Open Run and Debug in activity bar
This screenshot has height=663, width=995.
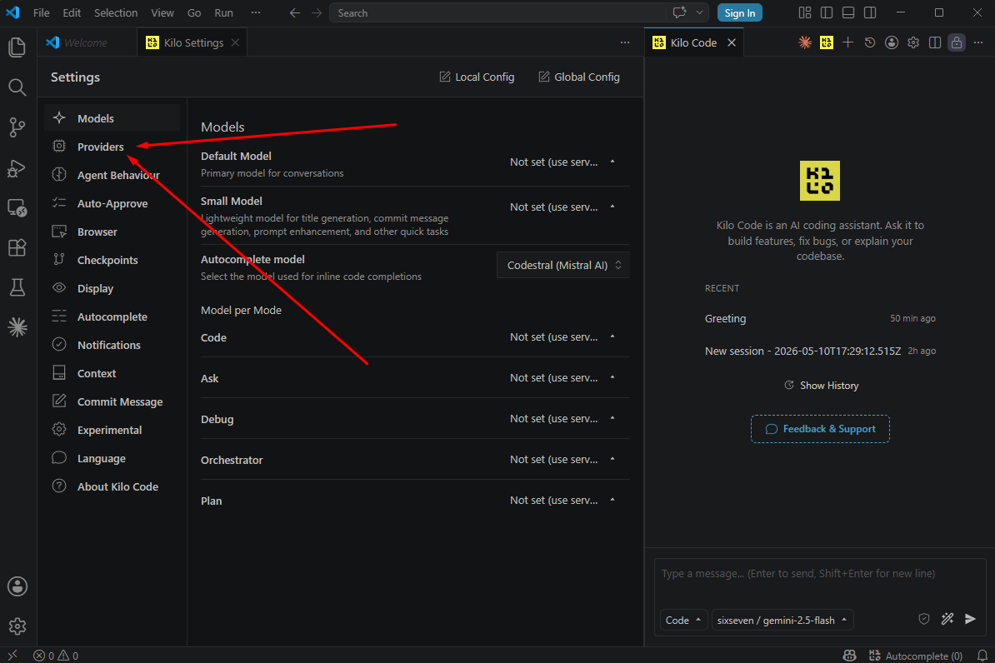(x=17, y=168)
